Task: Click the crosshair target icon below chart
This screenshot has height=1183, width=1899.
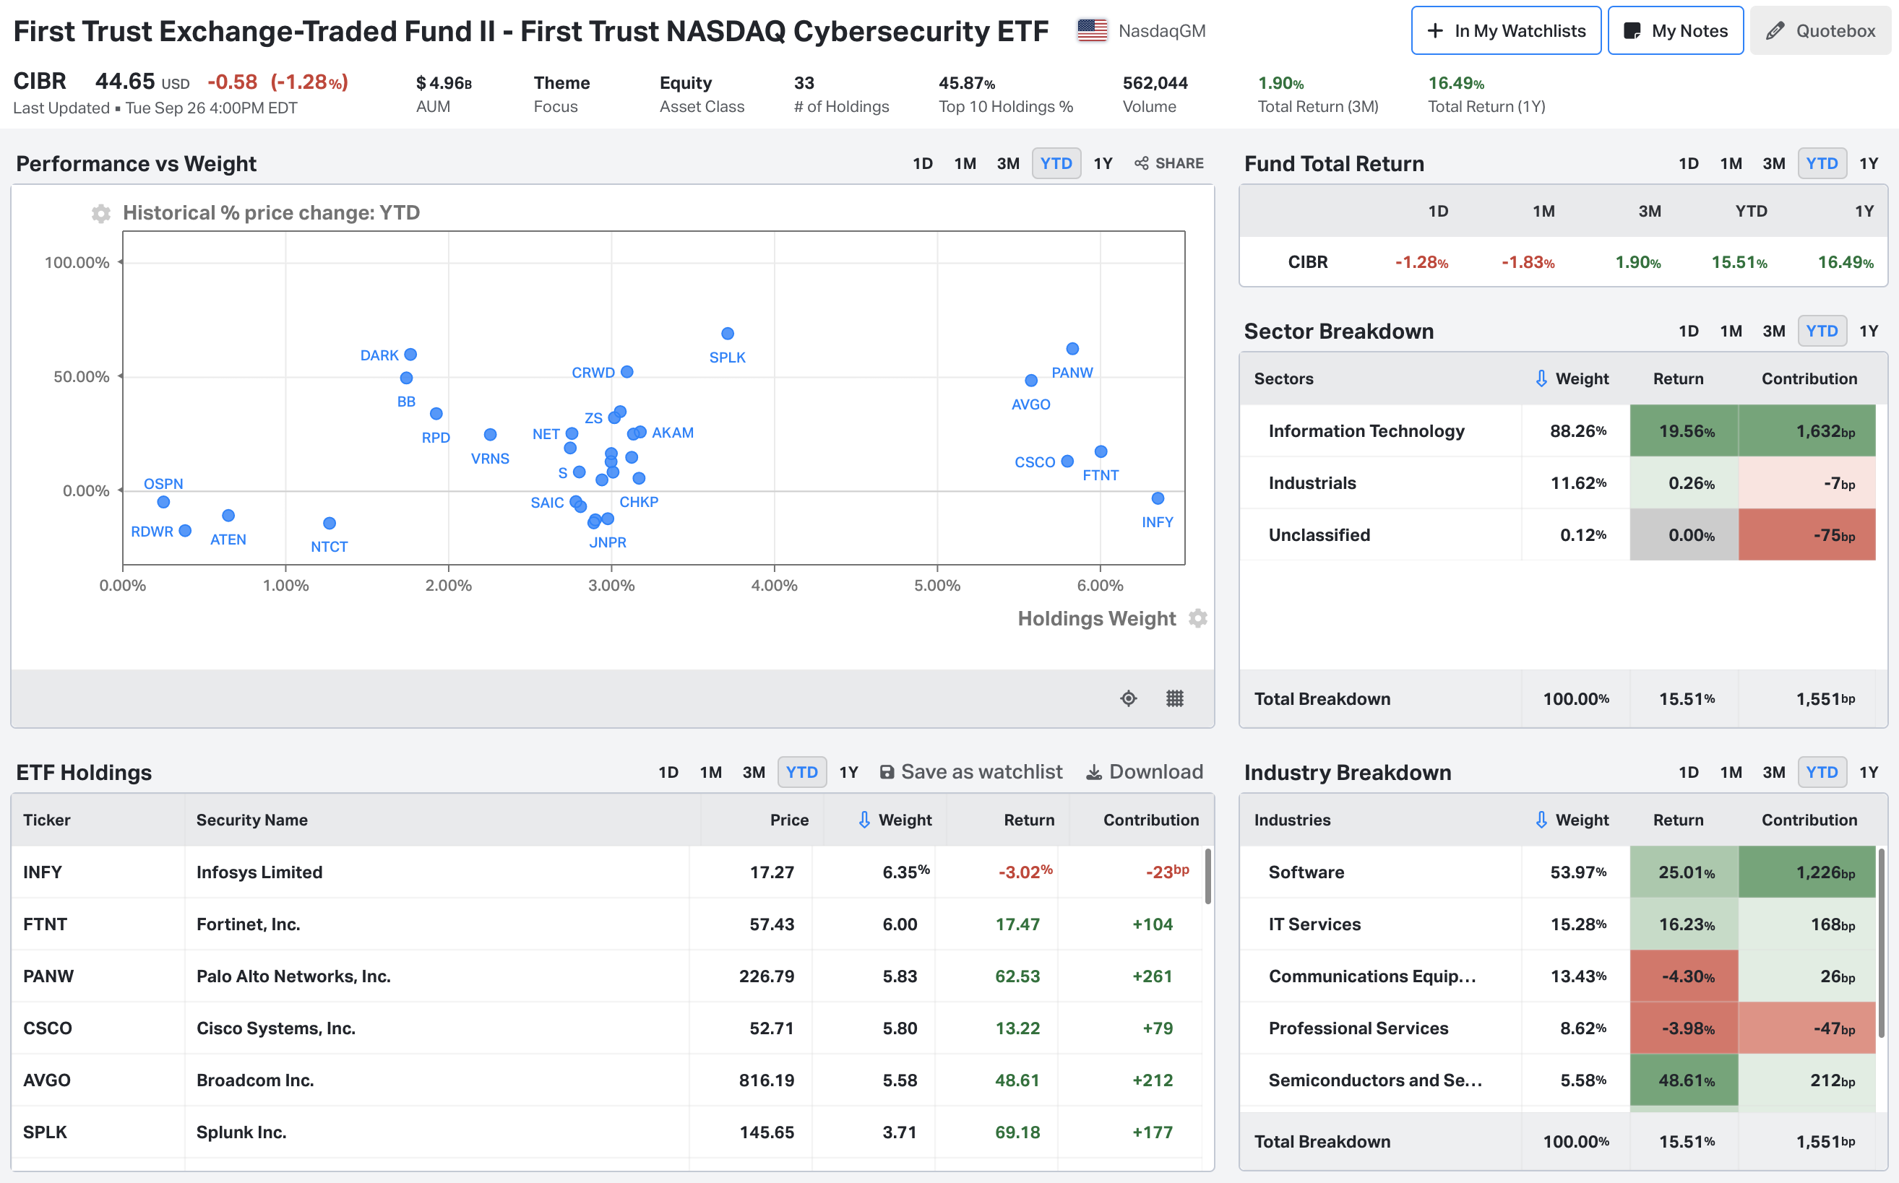Action: [1128, 698]
